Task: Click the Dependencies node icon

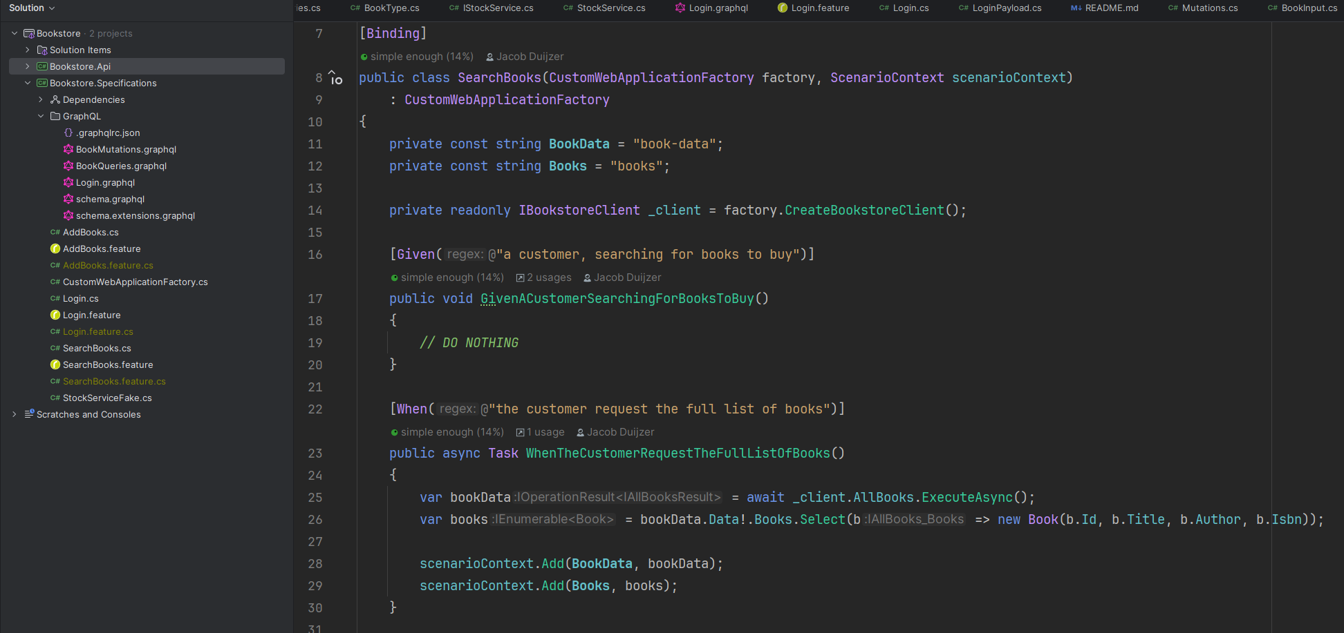Action: 55,99
